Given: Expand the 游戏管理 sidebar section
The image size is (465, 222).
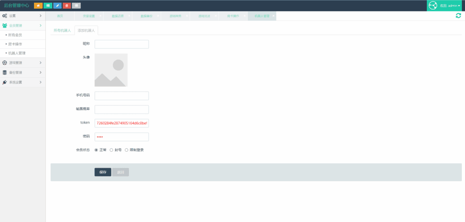Looking at the screenshot, I should point(23,63).
